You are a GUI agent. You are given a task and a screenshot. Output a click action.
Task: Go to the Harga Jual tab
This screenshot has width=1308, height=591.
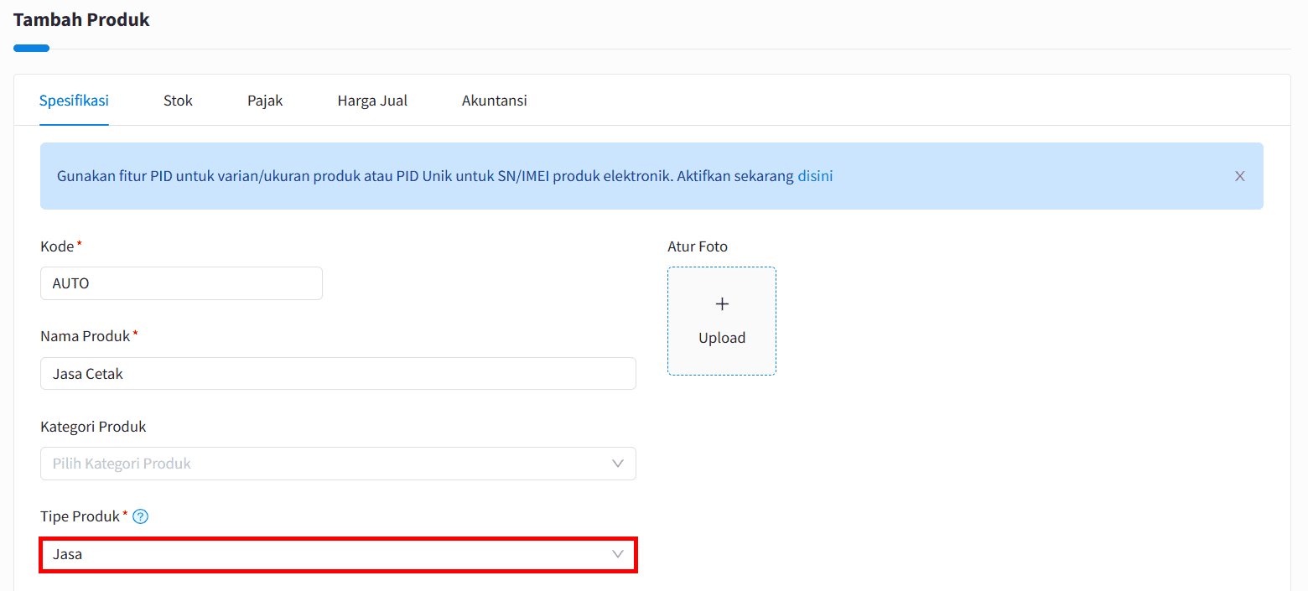pyautogui.click(x=372, y=101)
